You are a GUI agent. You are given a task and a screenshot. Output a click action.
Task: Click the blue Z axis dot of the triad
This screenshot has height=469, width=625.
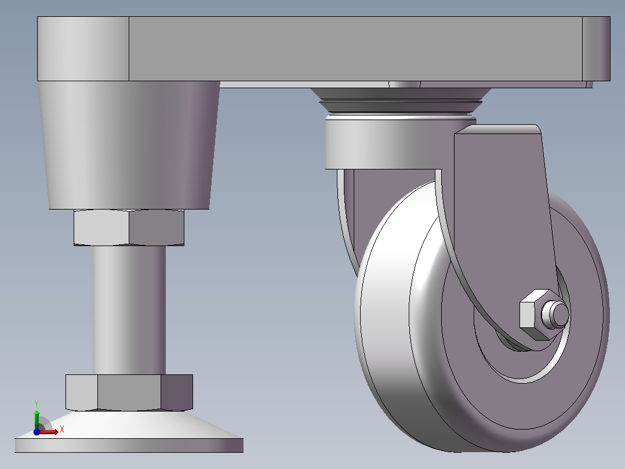tap(37, 432)
